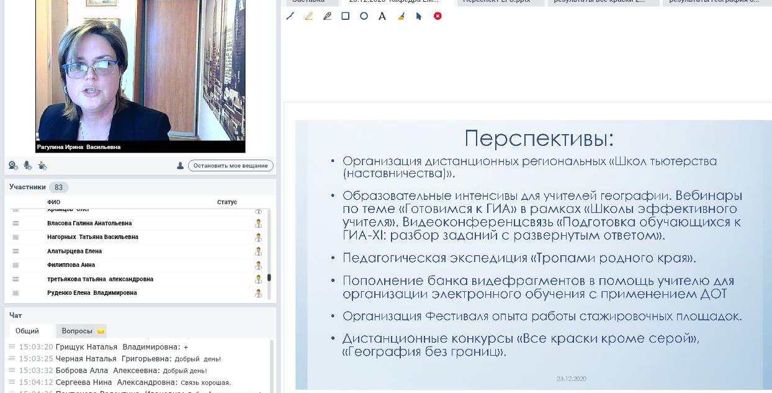Open the broadcast settings icon with gear
The height and width of the screenshot is (393, 772).
coord(42,166)
